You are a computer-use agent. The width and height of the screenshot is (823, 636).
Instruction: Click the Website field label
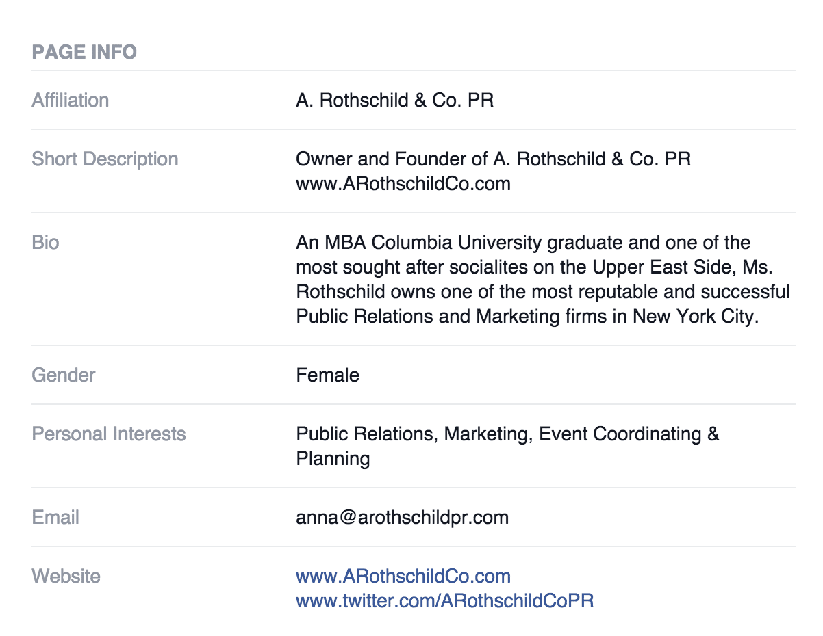(66, 577)
